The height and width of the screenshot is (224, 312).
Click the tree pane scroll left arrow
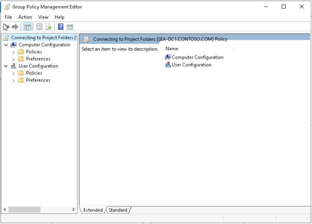(x=5, y=210)
